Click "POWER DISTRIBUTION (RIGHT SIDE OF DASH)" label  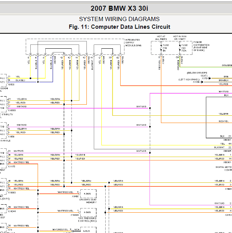point(201,46)
